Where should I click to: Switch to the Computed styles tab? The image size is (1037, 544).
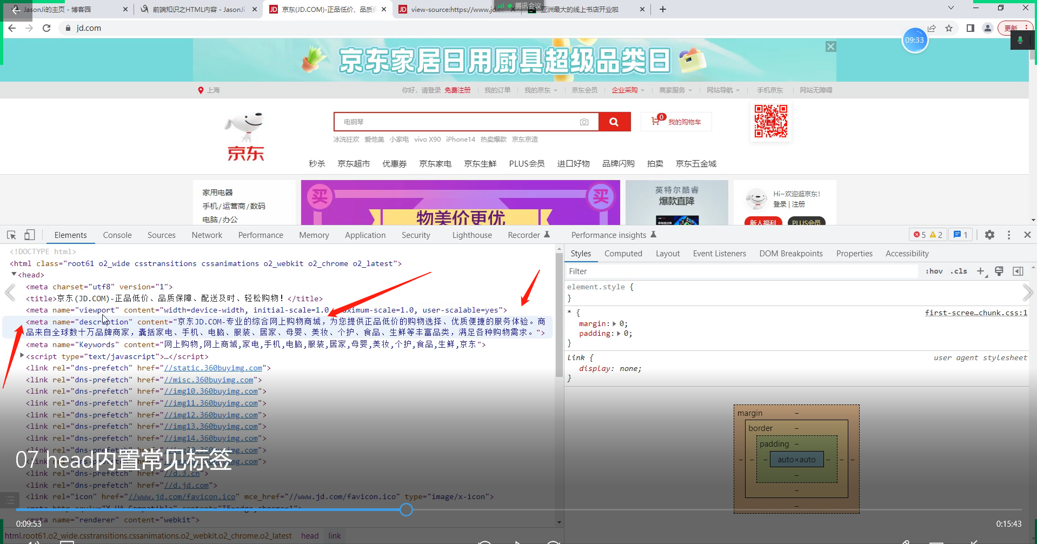pyautogui.click(x=623, y=254)
